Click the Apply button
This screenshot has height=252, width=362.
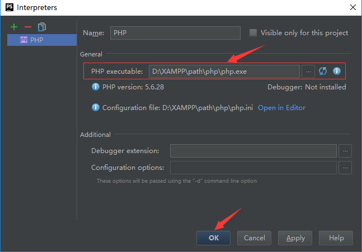[x=295, y=237]
